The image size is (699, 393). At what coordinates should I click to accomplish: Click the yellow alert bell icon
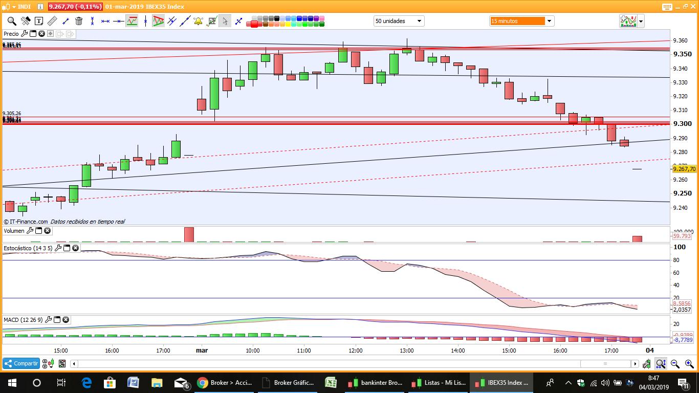coord(198,21)
